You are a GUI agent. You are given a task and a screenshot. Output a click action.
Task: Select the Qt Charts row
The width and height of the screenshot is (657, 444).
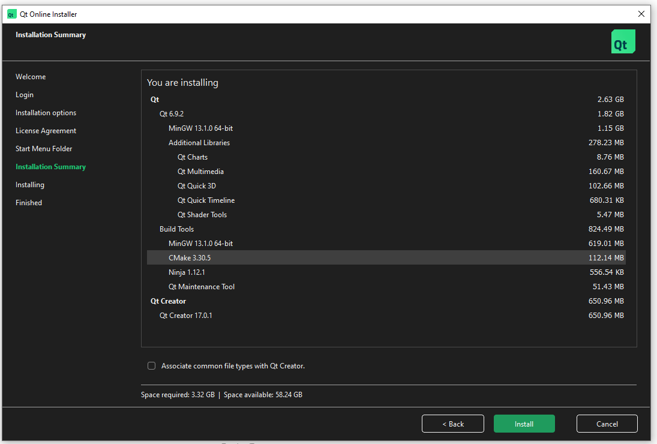point(386,157)
